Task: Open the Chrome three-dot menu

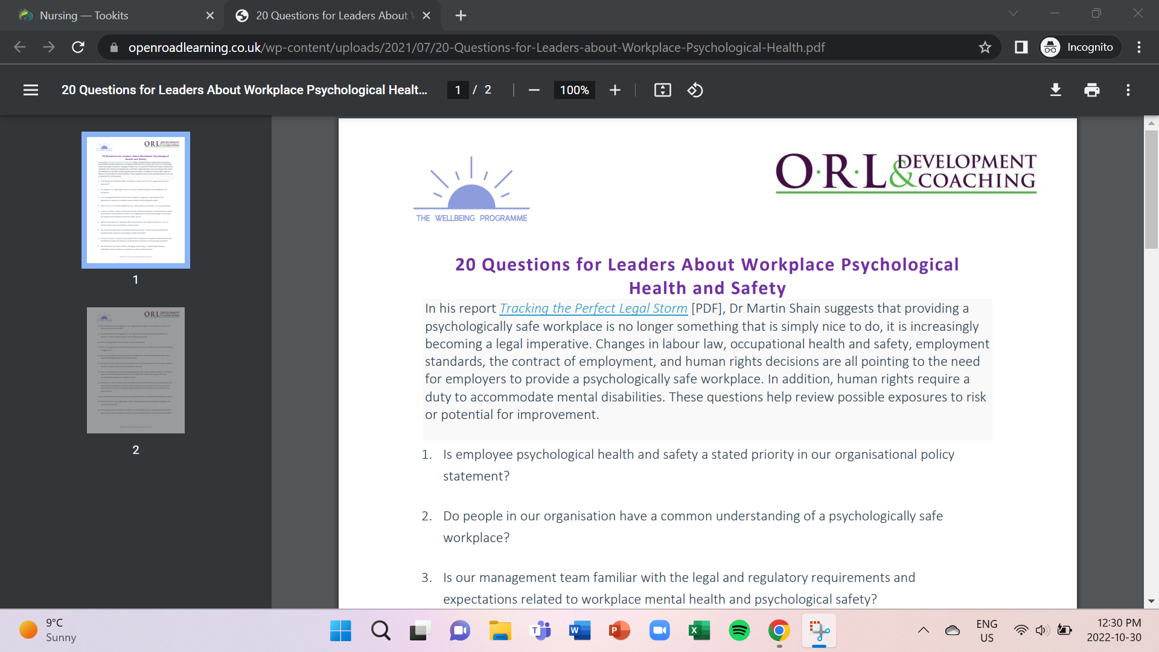Action: click(x=1138, y=47)
